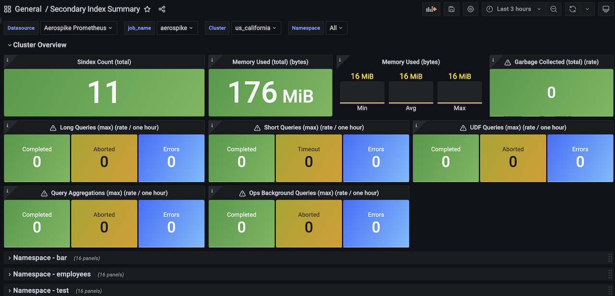Click the share dashboard icon
Image resolution: width=615 pixels, height=296 pixels.
[x=162, y=9]
